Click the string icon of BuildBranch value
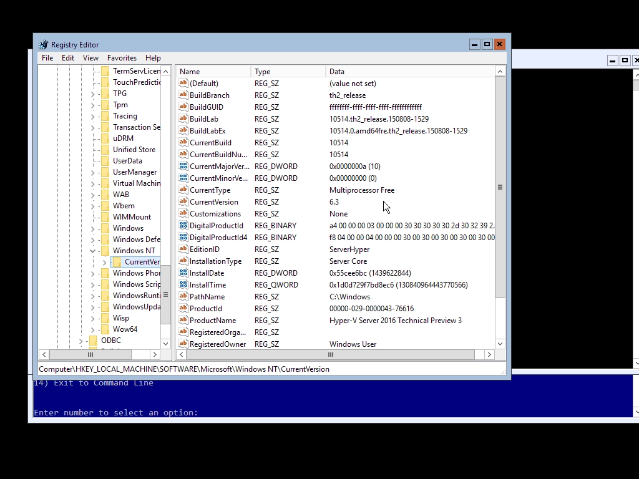This screenshot has width=639, height=479. point(183,95)
